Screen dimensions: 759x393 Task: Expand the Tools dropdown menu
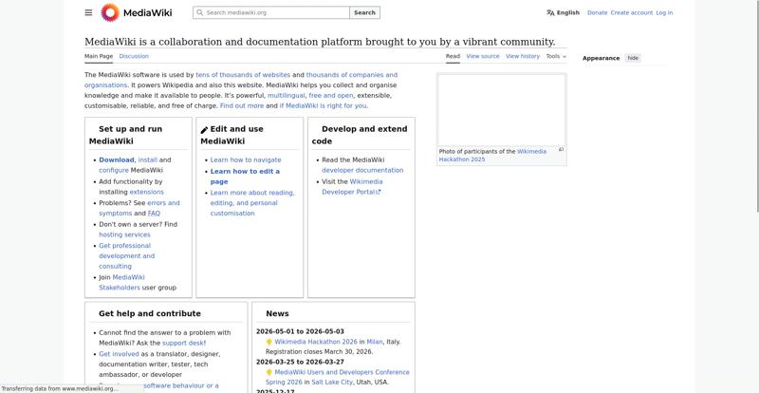556,56
